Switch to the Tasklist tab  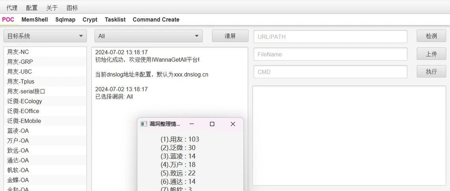point(115,20)
